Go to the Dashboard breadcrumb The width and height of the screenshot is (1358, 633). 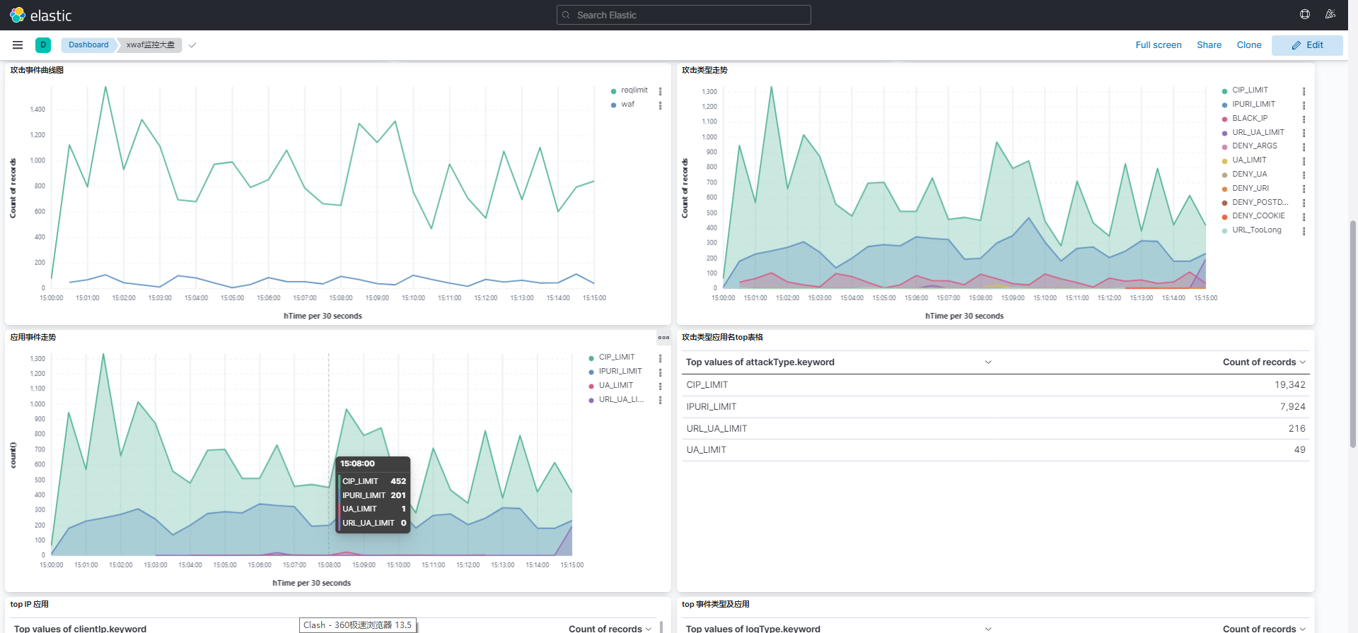88,45
